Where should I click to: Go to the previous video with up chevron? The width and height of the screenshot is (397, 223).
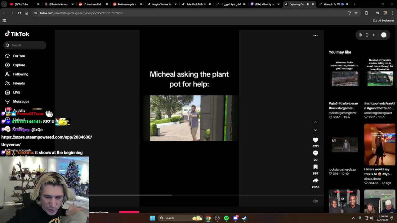[315, 122]
